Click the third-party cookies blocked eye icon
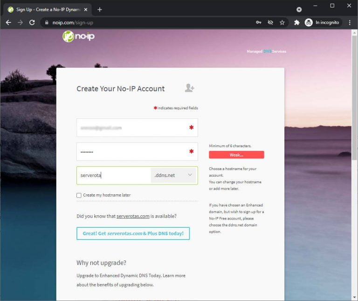 coord(270,22)
